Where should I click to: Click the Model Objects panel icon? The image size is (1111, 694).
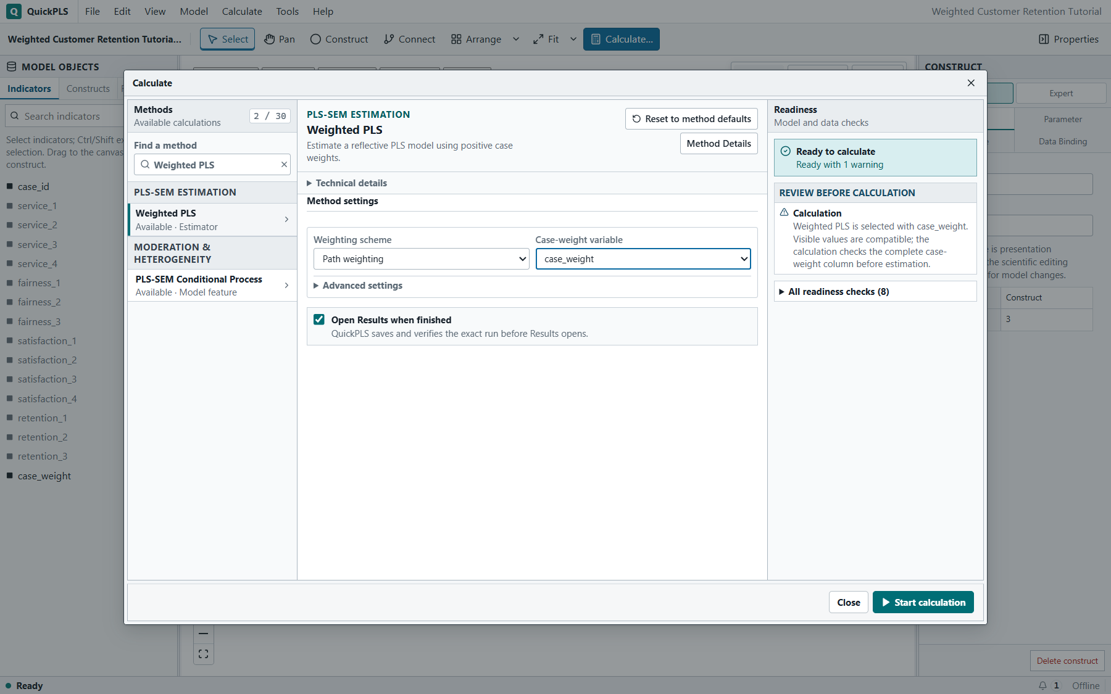[x=11, y=67]
